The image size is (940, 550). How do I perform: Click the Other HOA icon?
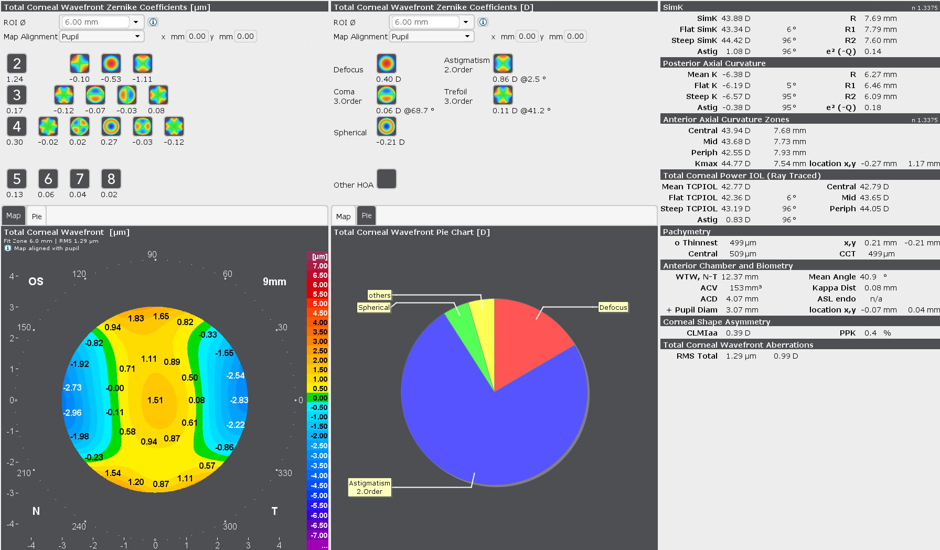point(387,179)
